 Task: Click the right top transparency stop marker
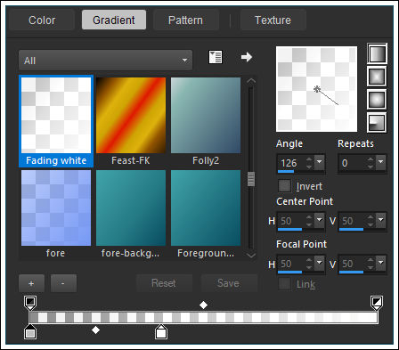pos(377,303)
